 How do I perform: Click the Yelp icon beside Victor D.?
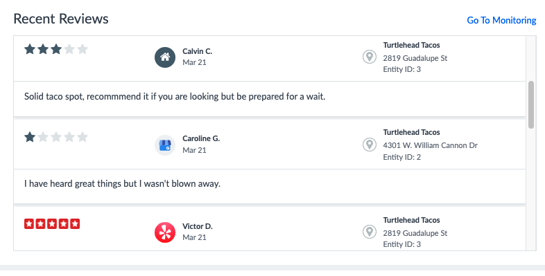pos(165,232)
